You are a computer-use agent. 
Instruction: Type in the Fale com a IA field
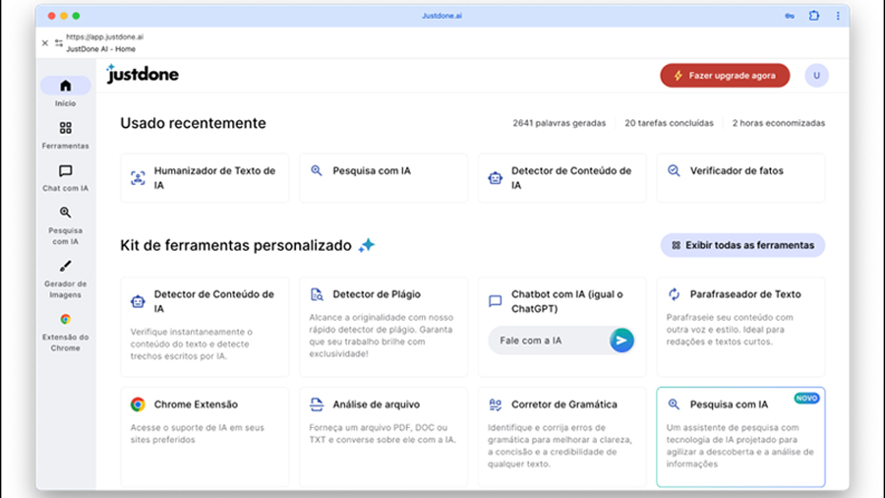547,341
